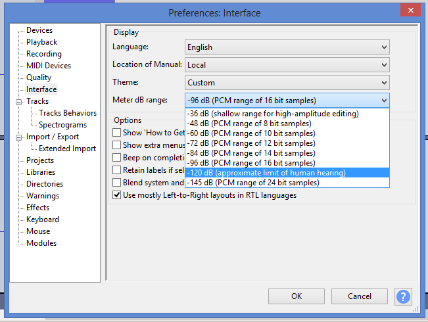Select Interface in the preferences tree

click(41, 89)
